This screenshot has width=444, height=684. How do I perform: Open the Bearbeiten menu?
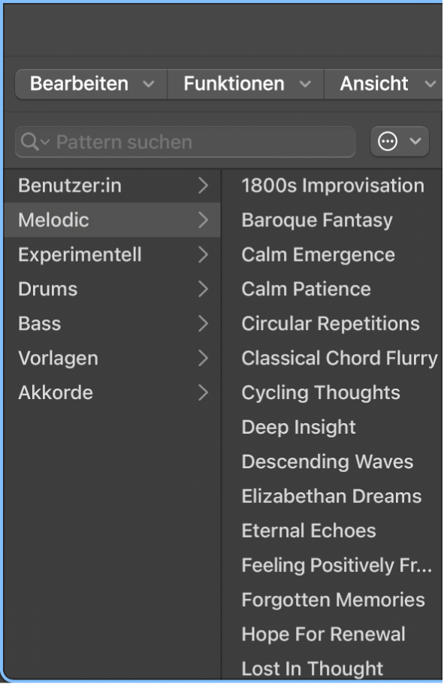click(81, 83)
